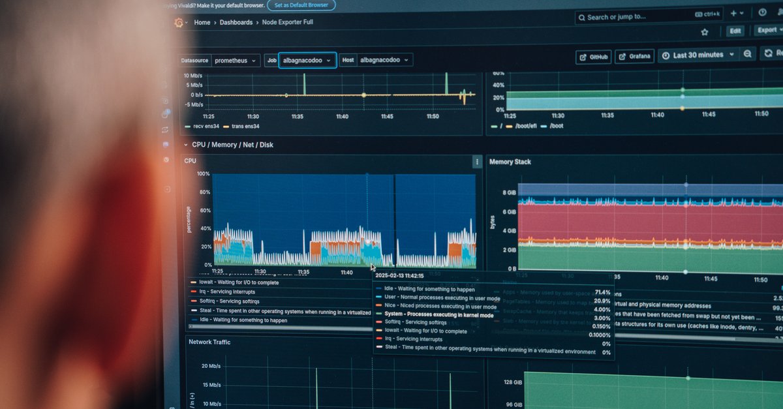
Task: Refresh the dashboard with the refresh icon
Action: (x=768, y=54)
